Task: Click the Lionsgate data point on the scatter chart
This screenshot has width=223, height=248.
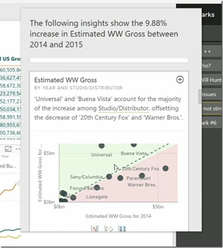Action: (x=73, y=197)
